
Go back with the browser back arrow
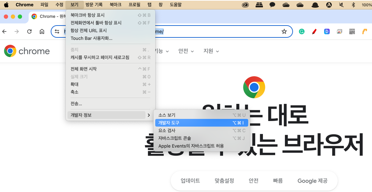(x=4, y=31)
